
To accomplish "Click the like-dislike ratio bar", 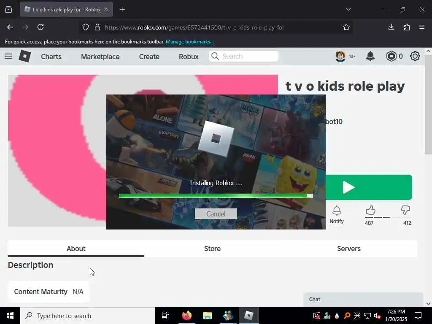I will coord(388,217).
